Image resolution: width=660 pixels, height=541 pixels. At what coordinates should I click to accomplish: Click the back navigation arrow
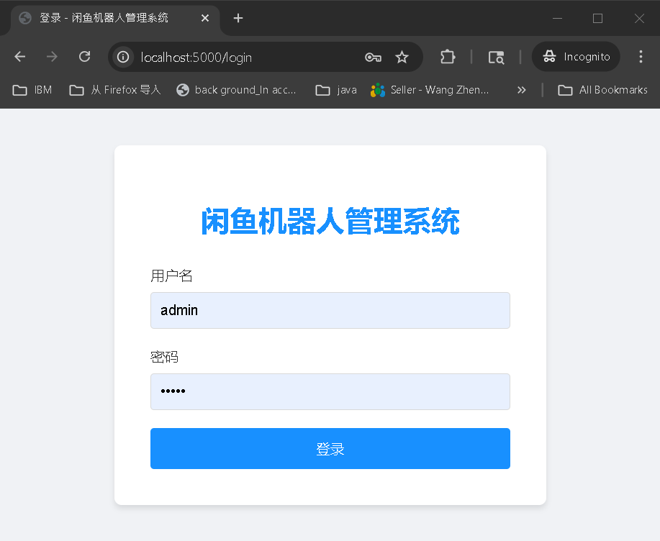19,56
